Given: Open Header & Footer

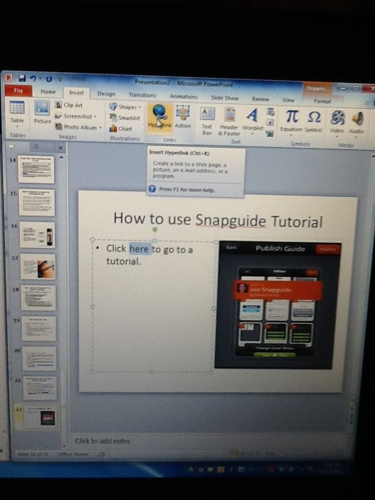Looking at the screenshot, I should (229, 122).
